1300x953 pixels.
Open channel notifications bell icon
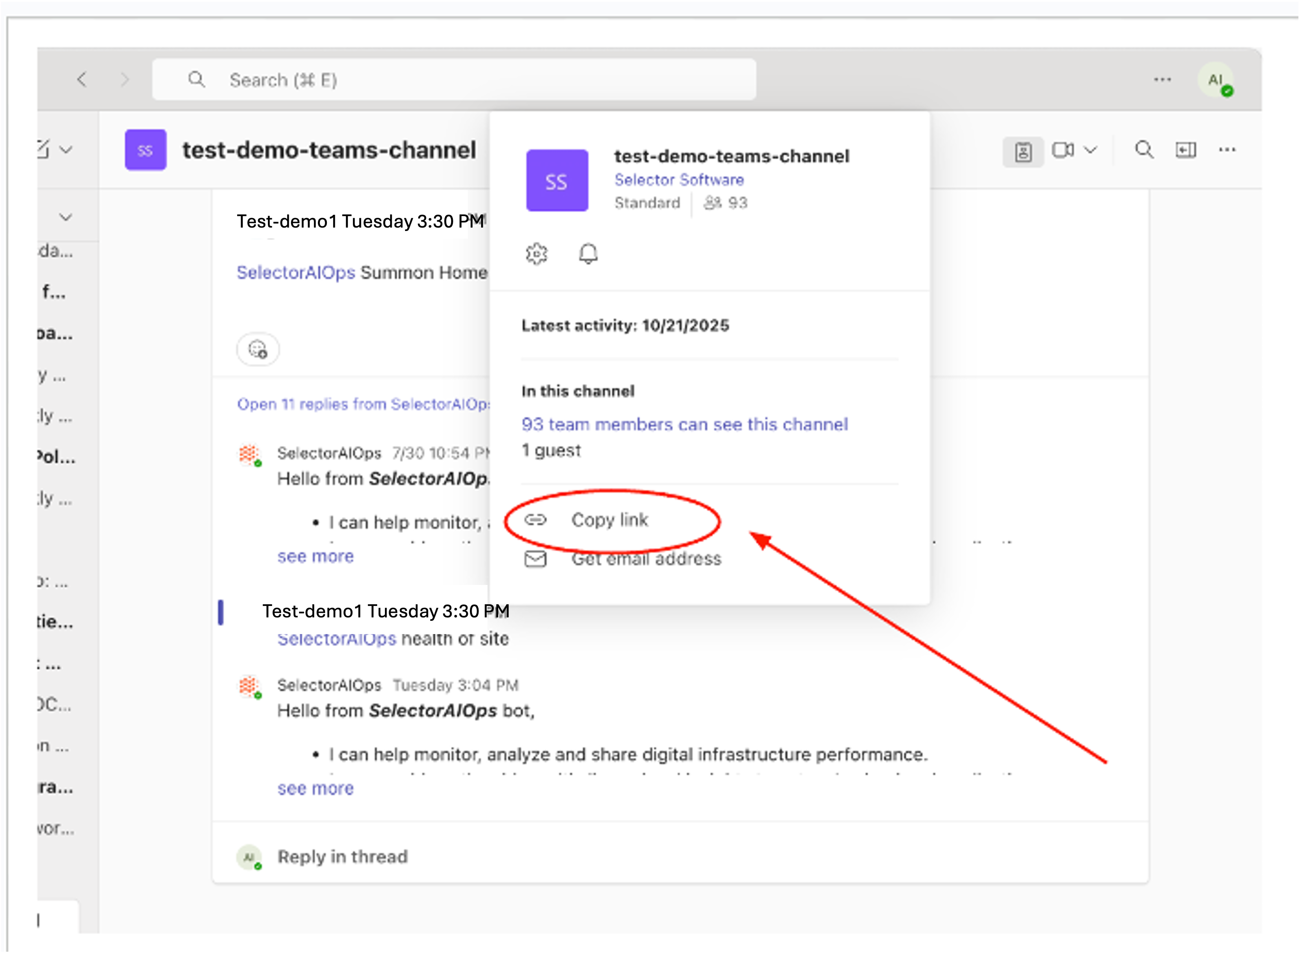point(588,253)
